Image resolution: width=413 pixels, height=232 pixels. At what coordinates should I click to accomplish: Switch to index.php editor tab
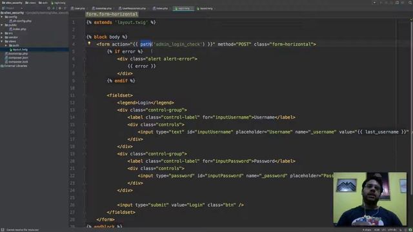161,8
